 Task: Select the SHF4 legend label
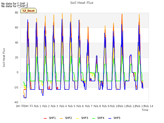(101, 118)
